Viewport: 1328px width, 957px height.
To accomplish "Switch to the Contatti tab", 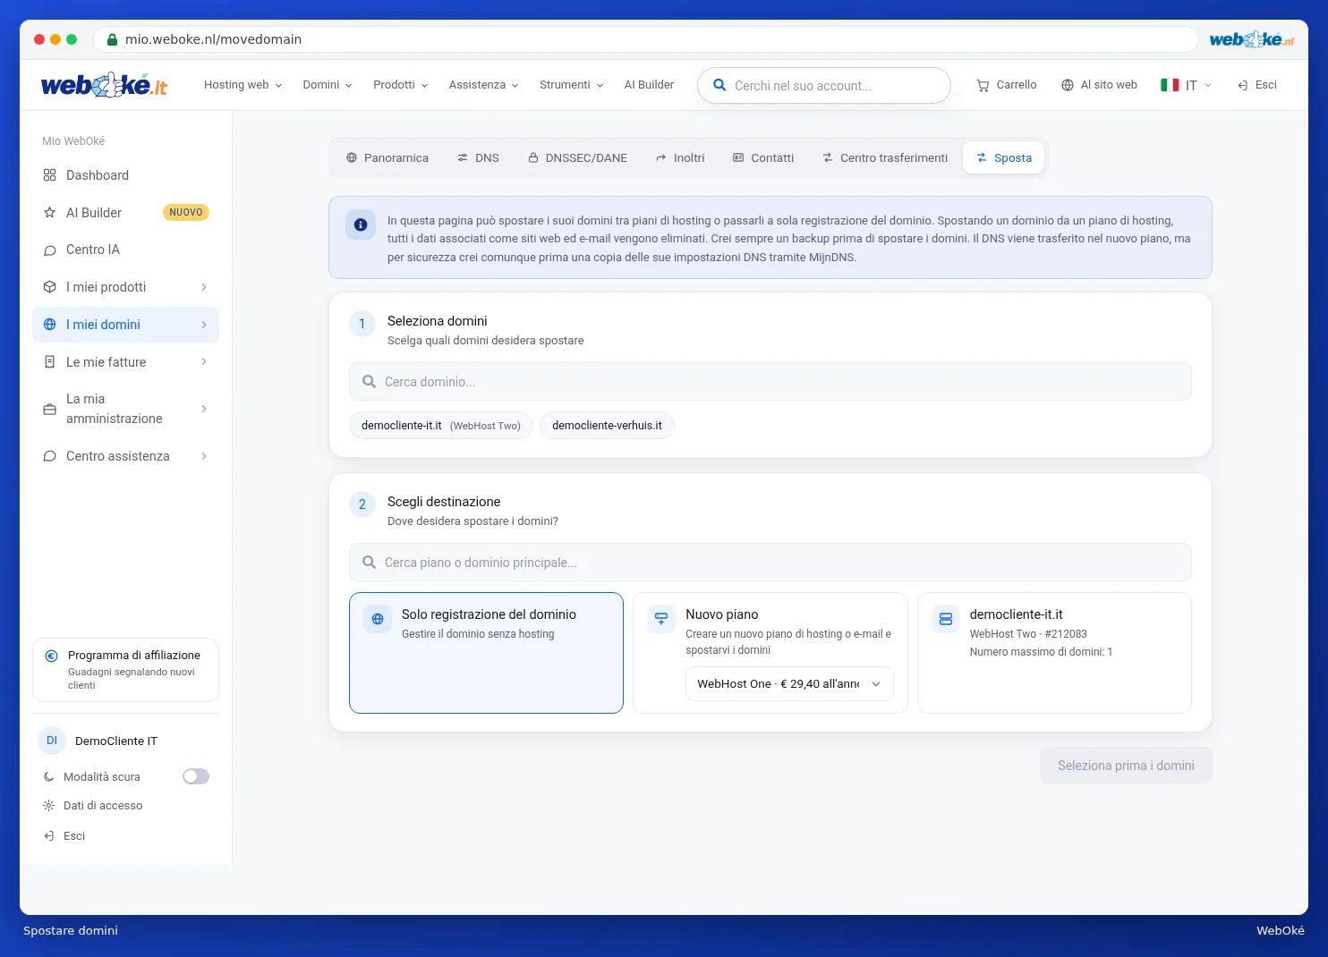I will pos(763,157).
